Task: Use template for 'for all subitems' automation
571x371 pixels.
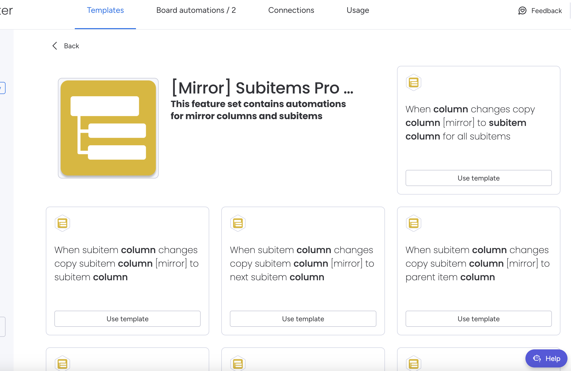Action: pyautogui.click(x=478, y=178)
